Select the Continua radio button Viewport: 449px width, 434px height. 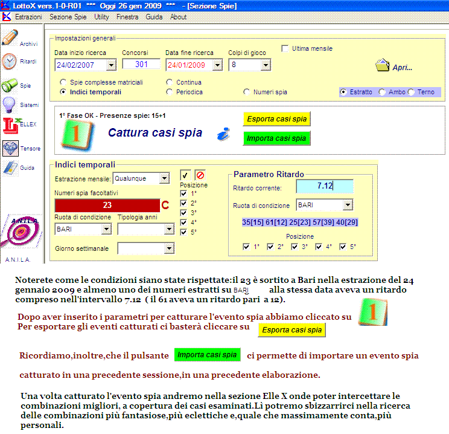169,82
